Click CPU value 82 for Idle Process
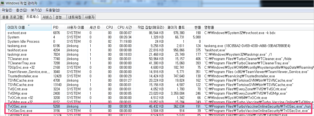The width and height of the screenshot is (314, 116). tap(110, 42)
